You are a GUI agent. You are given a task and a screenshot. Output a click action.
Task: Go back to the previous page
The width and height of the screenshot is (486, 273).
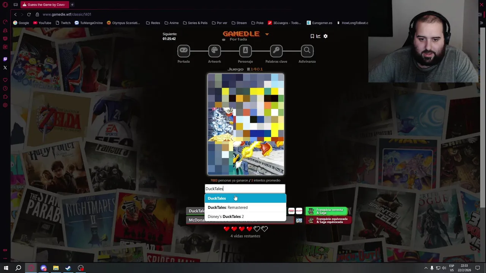pyautogui.click(x=15, y=14)
